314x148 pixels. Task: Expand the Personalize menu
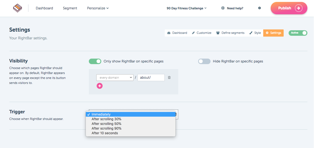(98, 8)
